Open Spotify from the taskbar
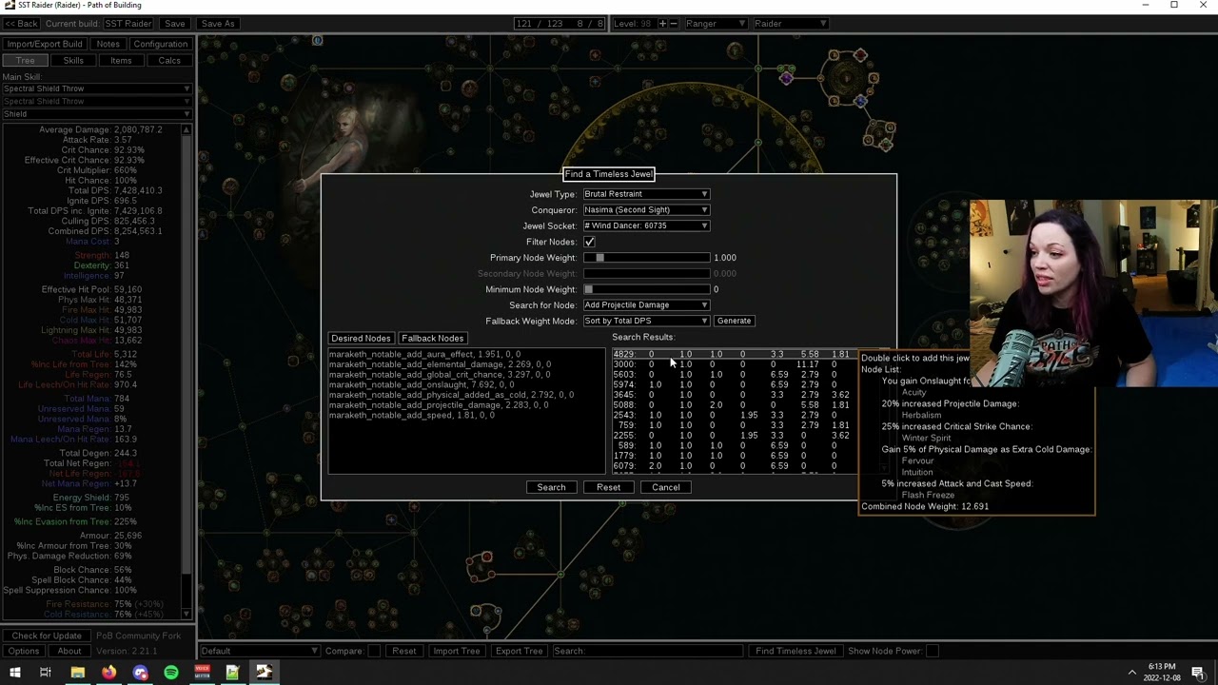The height and width of the screenshot is (685, 1218). (171, 673)
